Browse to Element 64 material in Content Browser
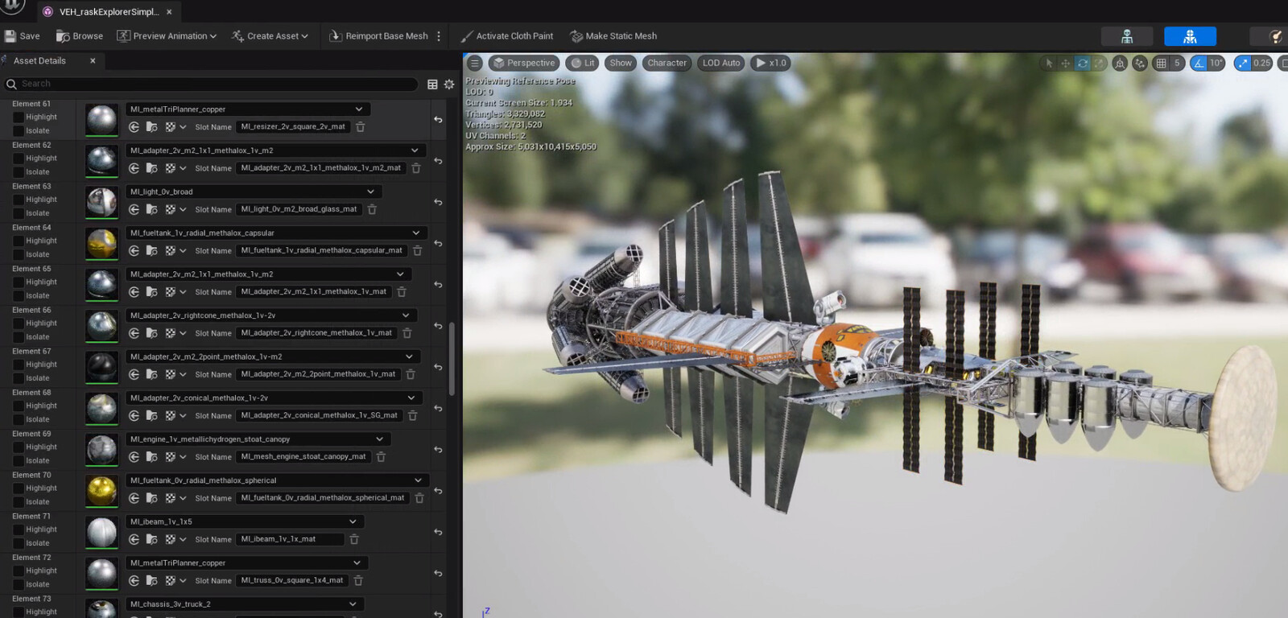The width and height of the screenshot is (1288, 618). [x=151, y=251]
